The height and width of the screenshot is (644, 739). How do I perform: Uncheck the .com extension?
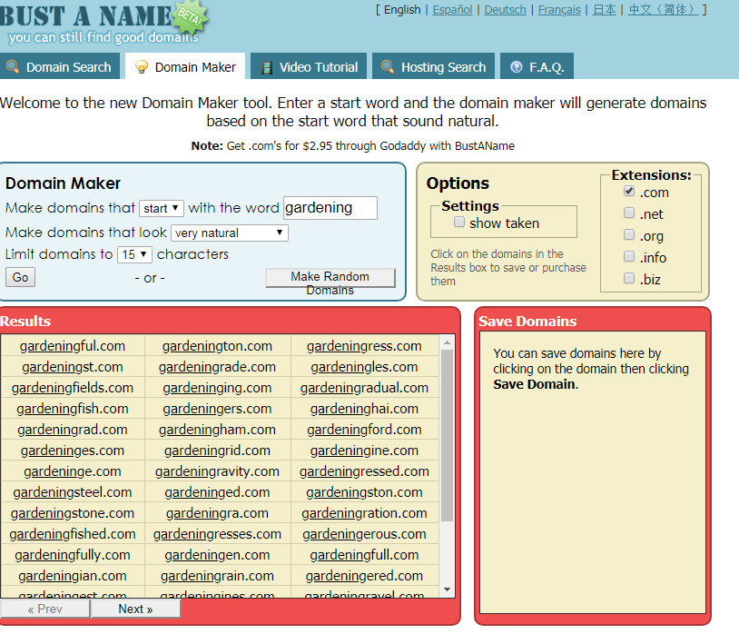(x=629, y=192)
